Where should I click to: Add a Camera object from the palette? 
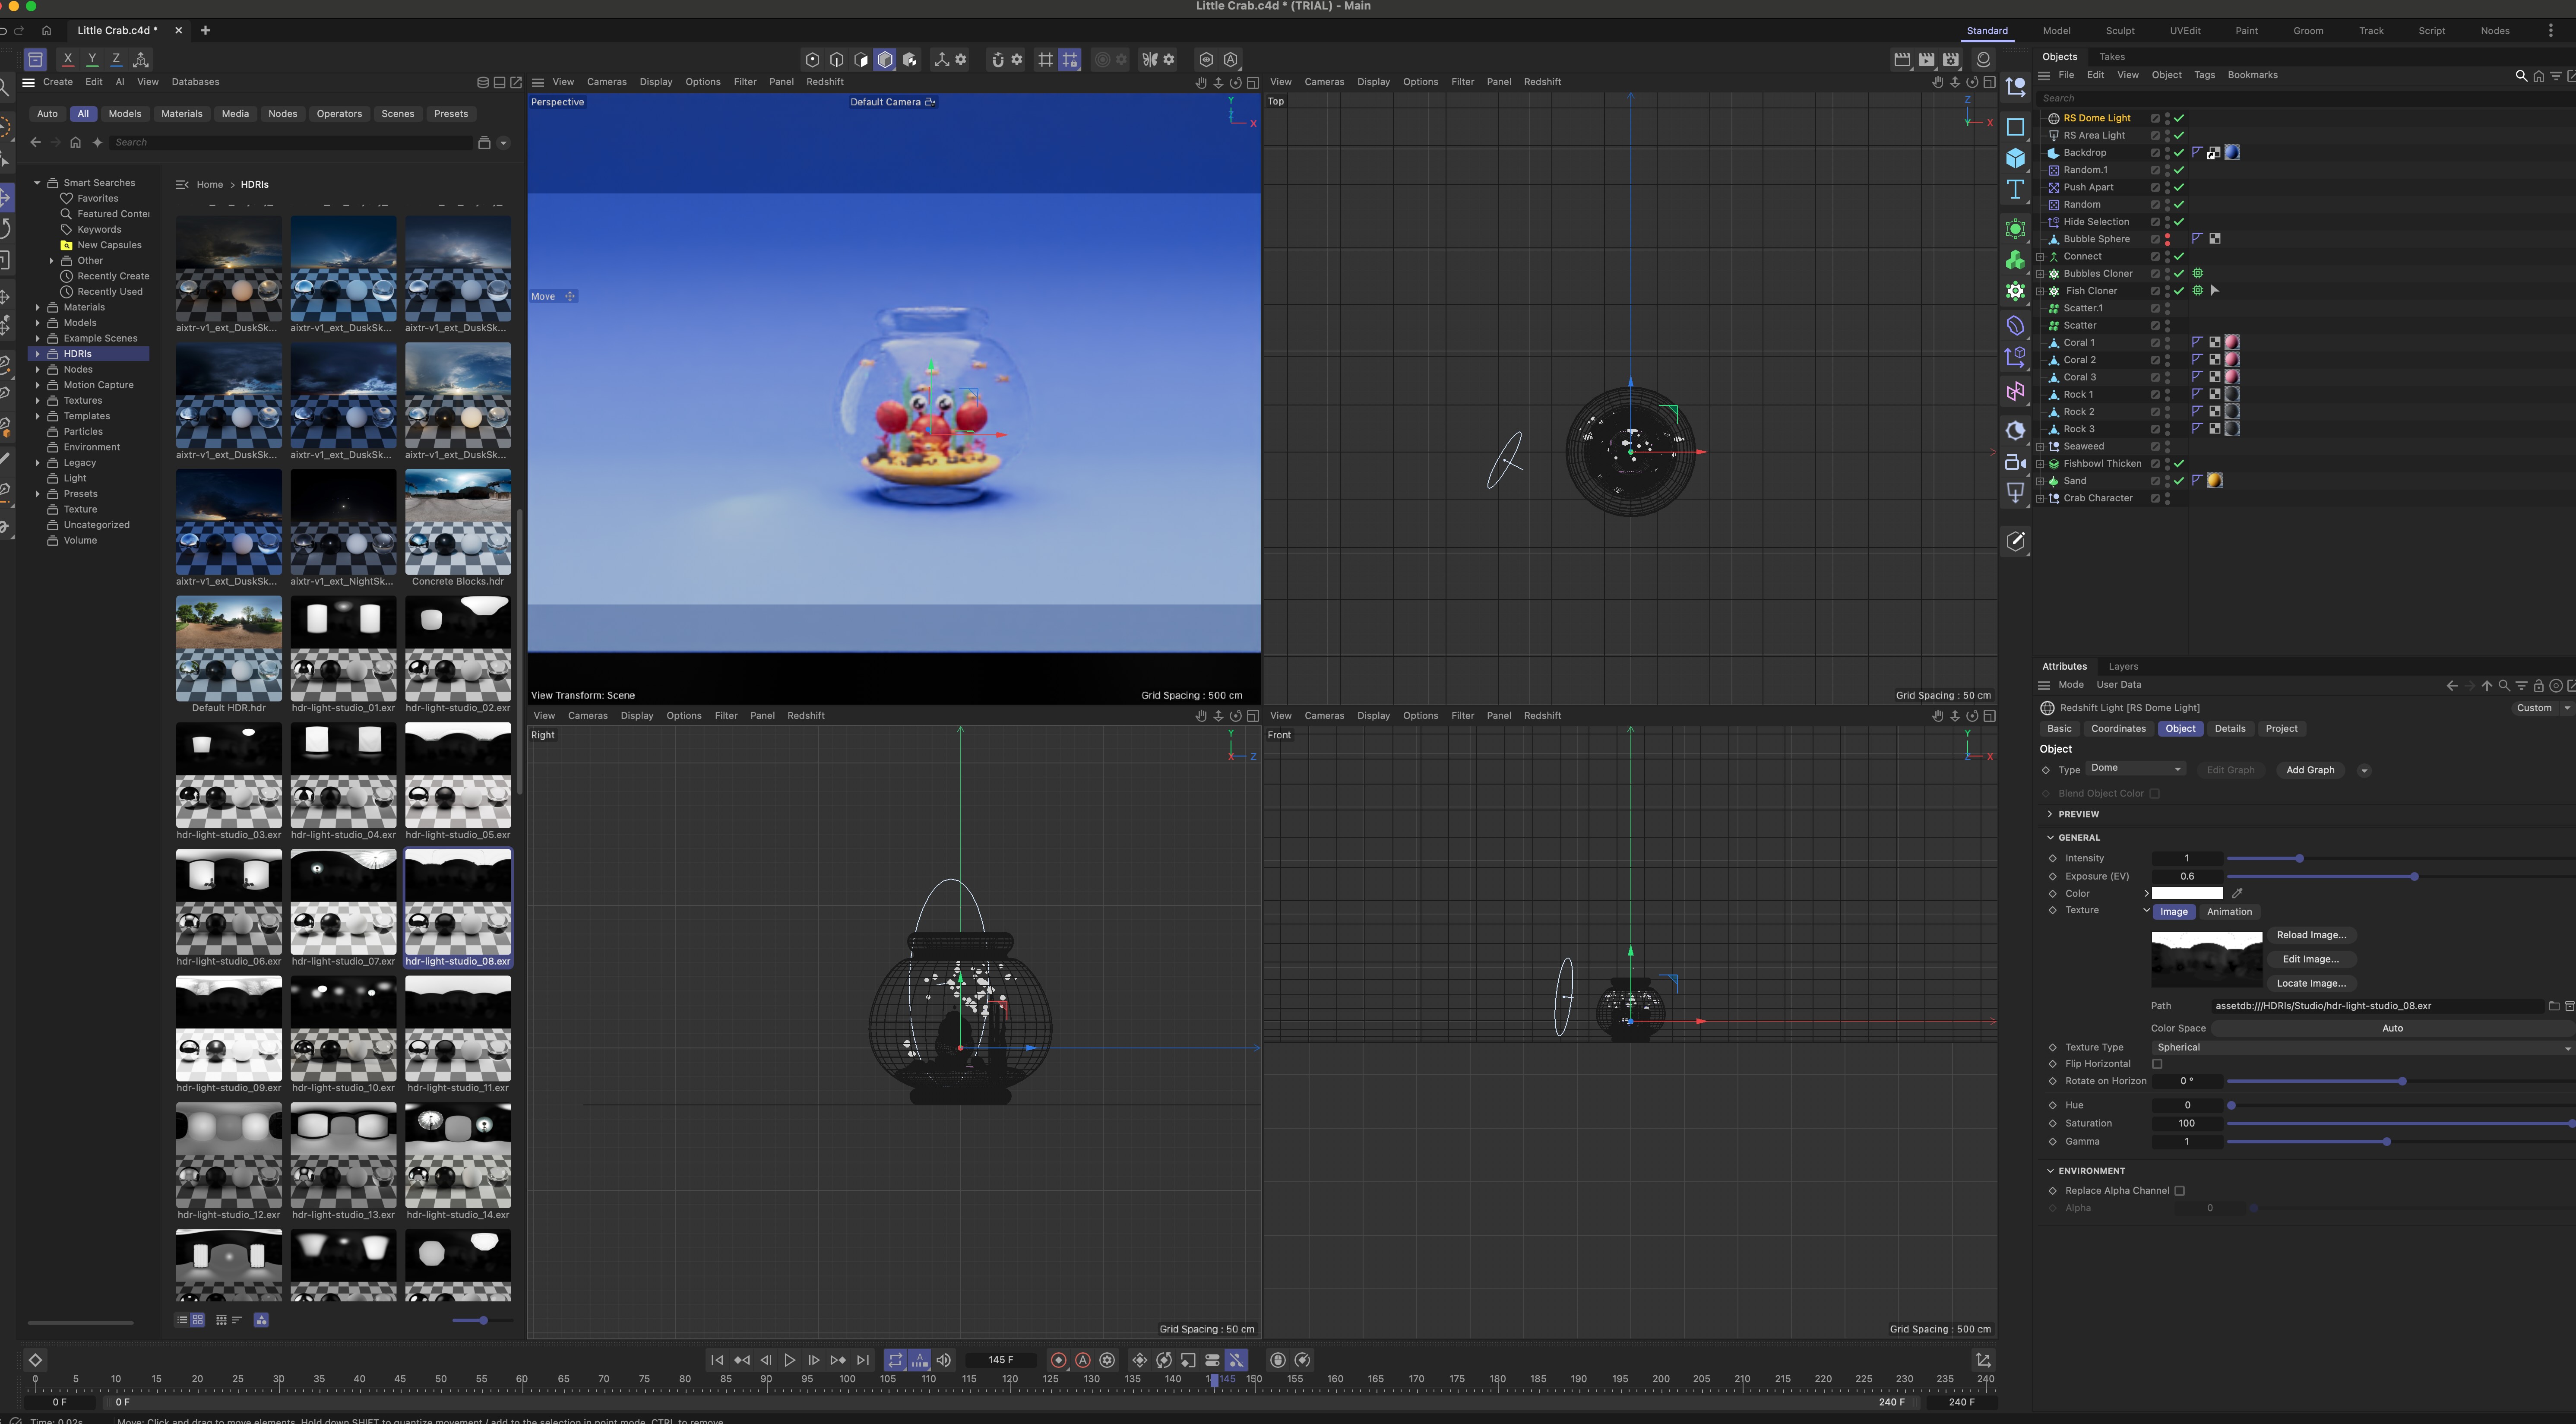(x=2015, y=463)
